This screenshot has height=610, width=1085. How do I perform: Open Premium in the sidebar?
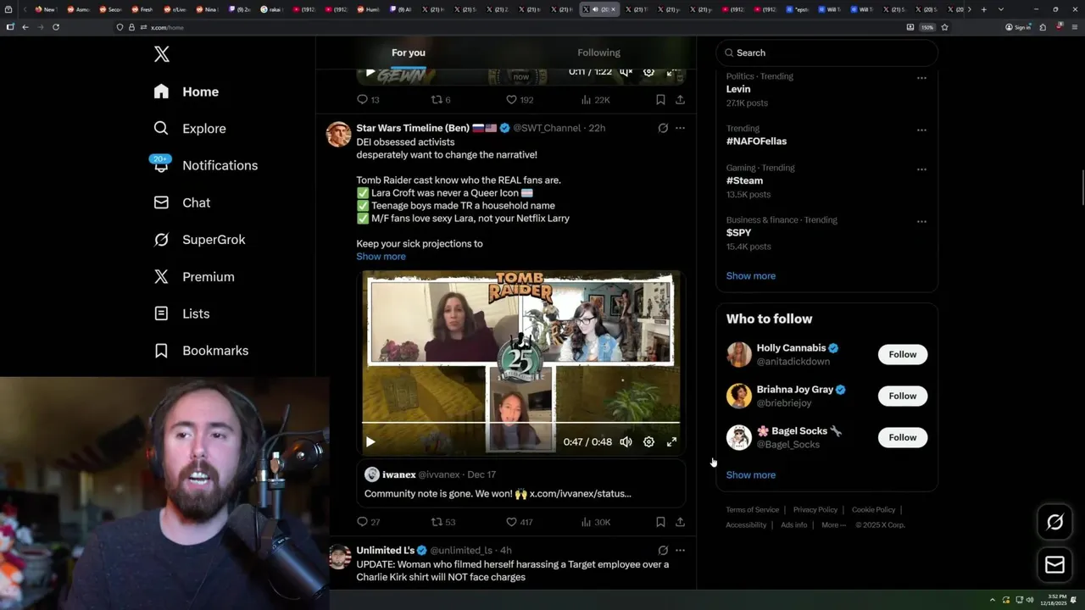(x=194, y=277)
